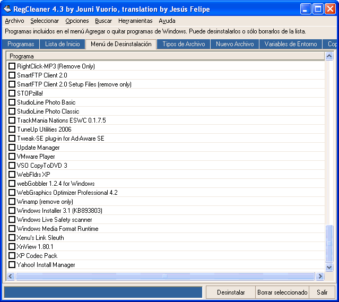Viewport: 339px width, 302px height.
Task: Tick Windows Live Safety scanner checkbox
Action: click(x=12, y=220)
